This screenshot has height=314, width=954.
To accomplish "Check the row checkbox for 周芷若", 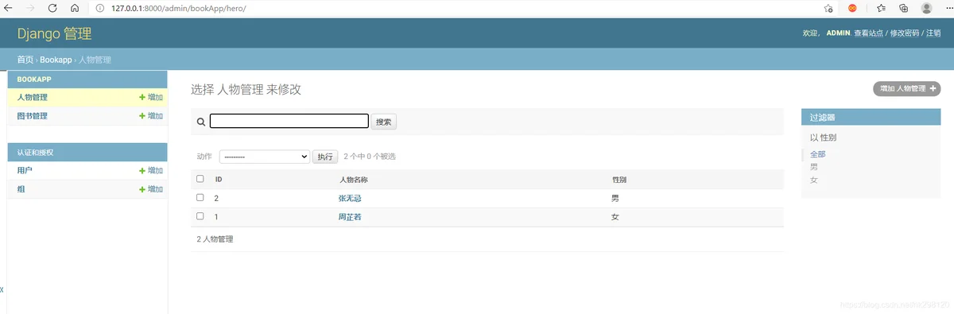I will click(200, 215).
